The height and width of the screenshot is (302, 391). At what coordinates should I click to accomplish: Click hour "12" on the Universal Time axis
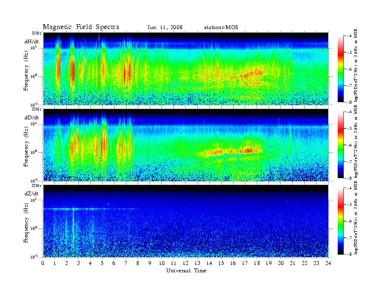[186, 263]
